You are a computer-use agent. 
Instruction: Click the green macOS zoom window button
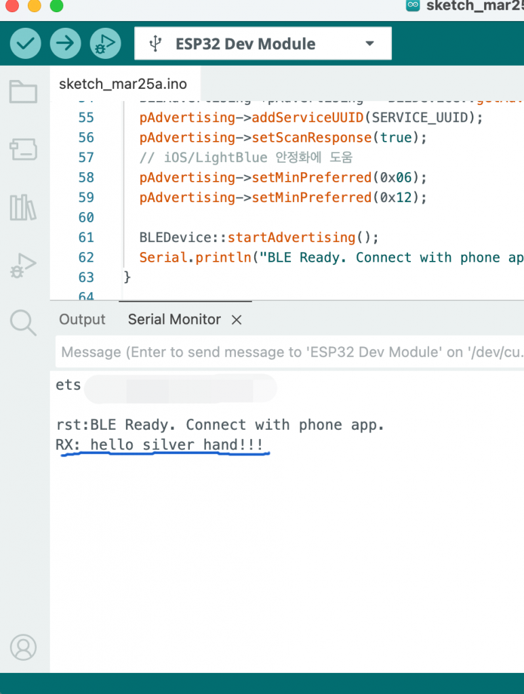click(57, 6)
